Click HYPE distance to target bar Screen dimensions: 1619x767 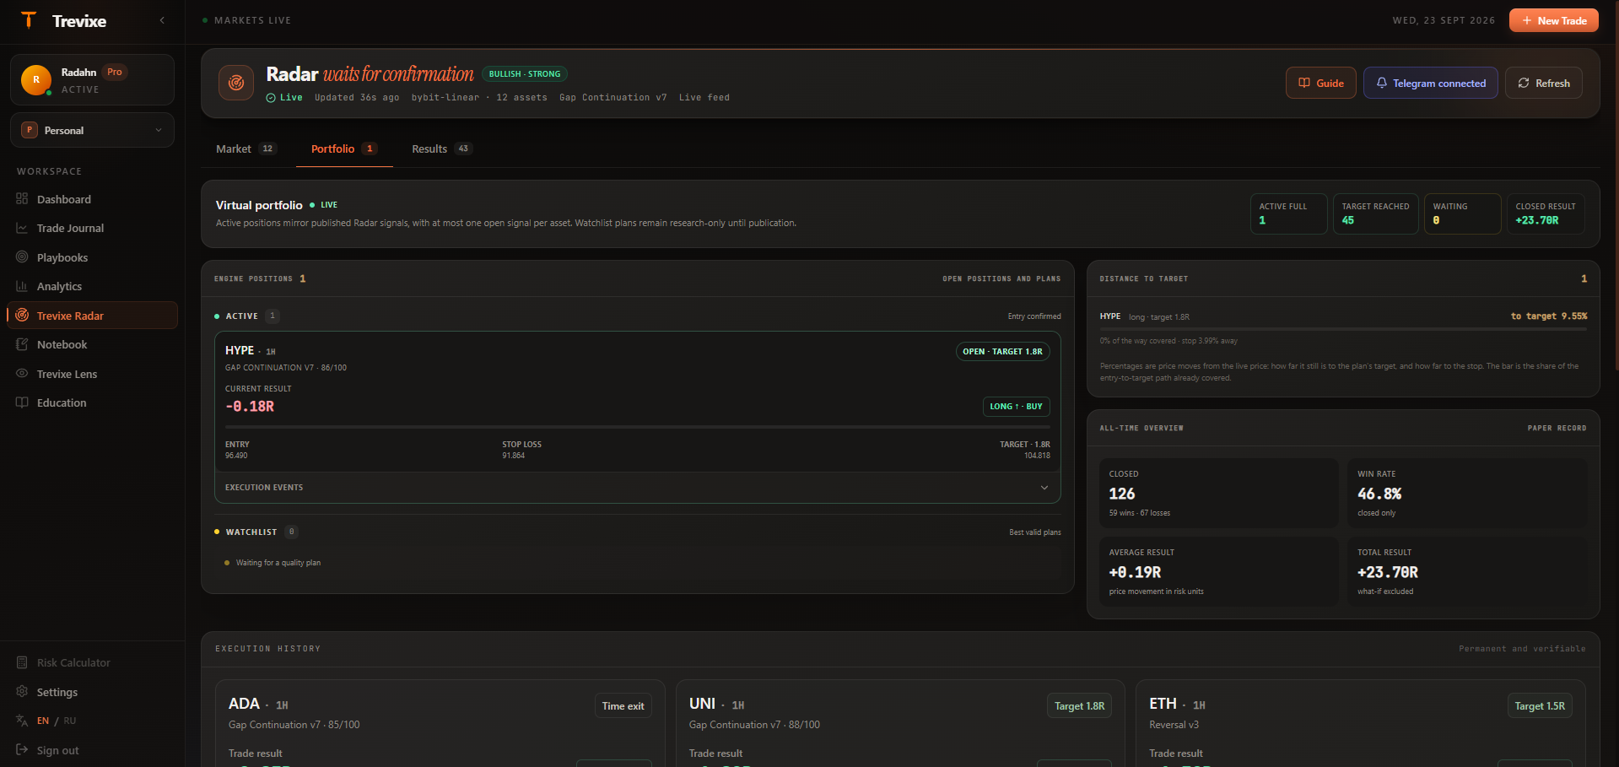pyautogui.click(x=1343, y=329)
